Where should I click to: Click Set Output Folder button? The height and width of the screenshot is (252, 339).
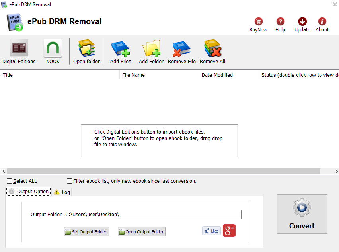86,231
